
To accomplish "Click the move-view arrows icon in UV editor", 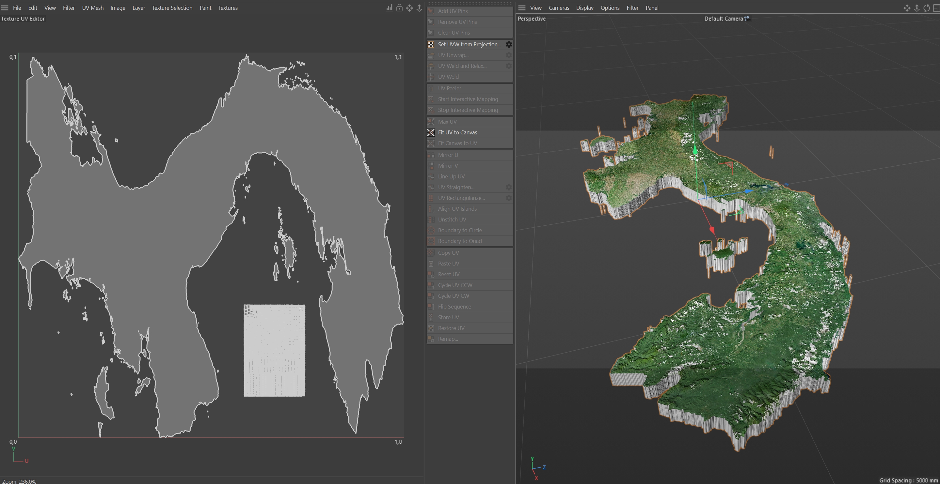I will (409, 8).
